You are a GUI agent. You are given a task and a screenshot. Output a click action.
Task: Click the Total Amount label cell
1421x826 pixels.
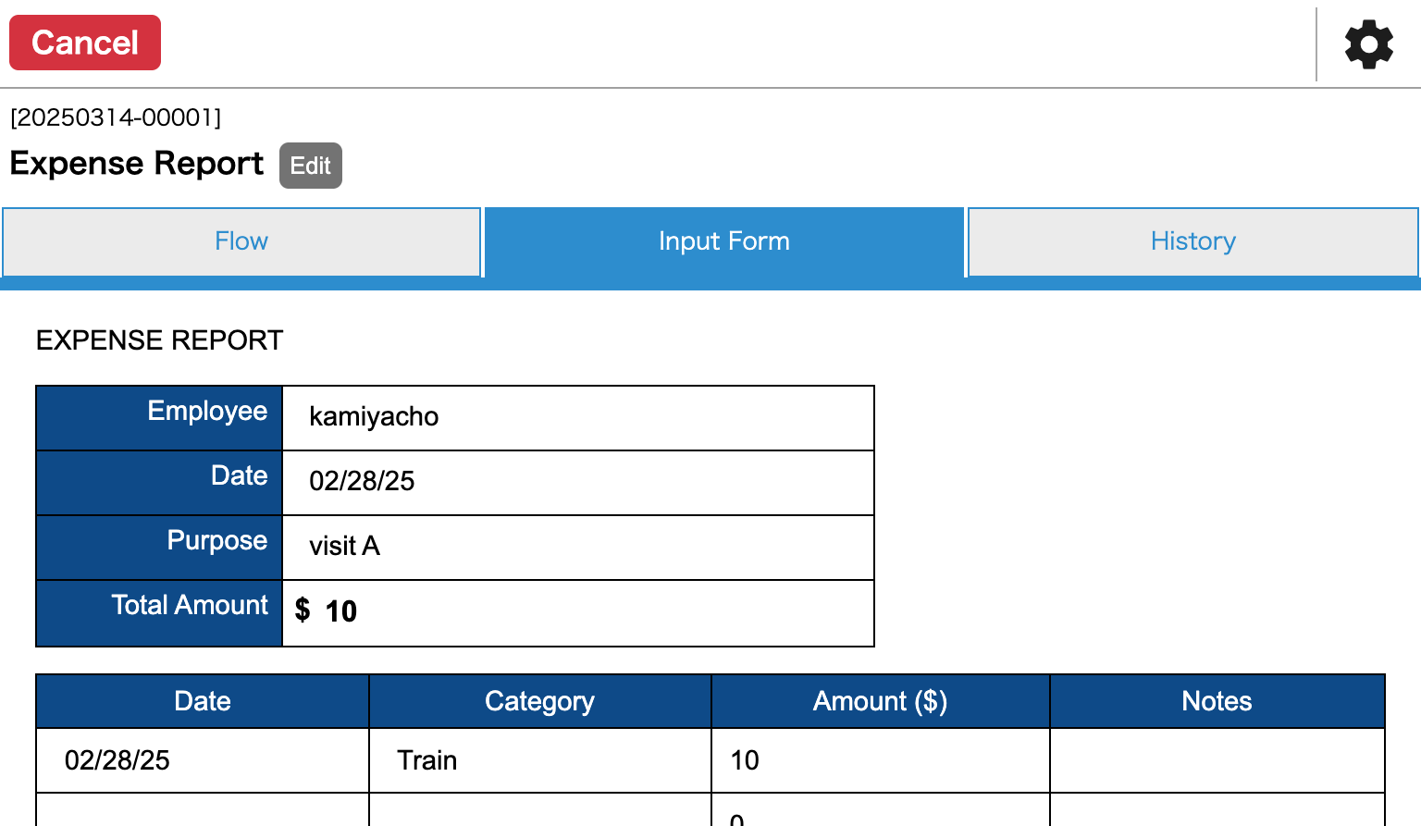[159, 613]
